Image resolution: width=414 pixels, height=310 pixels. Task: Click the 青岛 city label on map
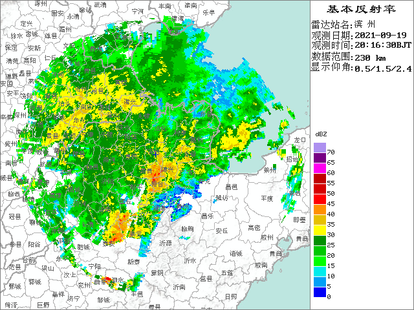(301, 238)
